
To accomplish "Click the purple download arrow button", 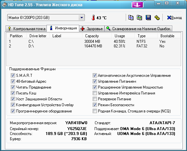I will point(138,5).
